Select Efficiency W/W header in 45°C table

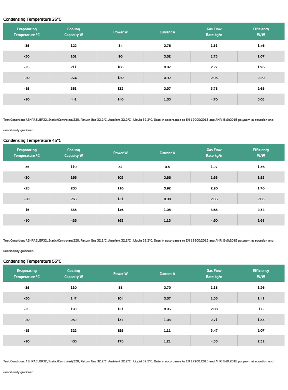[261, 153]
